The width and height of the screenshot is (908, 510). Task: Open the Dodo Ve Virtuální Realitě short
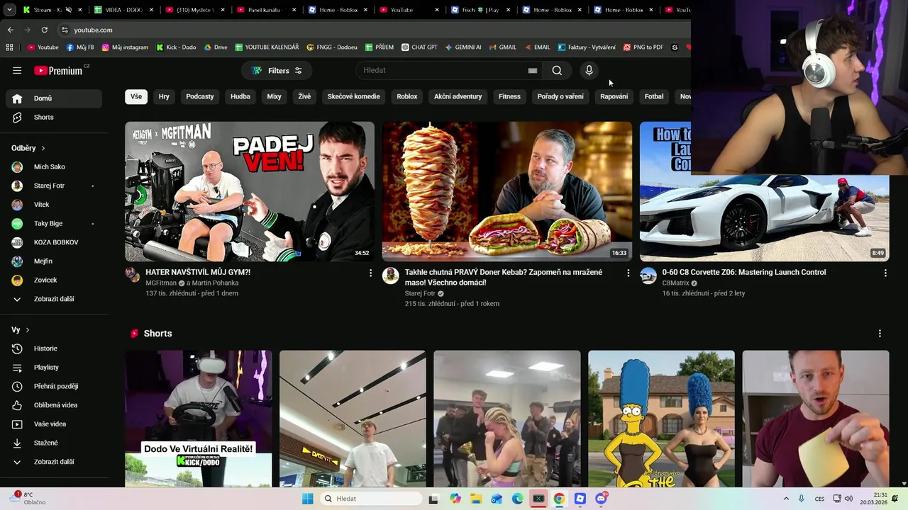click(x=199, y=419)
